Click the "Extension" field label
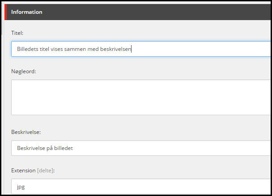This screenshot has height=196, width=272. click(x=23, y=170)
